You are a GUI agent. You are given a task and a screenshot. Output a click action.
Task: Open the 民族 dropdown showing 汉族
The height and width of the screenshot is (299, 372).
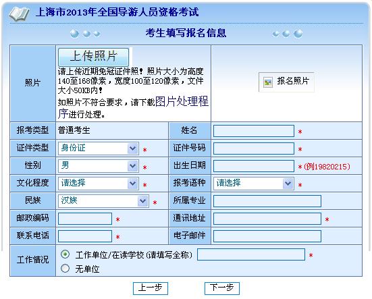point(103,201)
